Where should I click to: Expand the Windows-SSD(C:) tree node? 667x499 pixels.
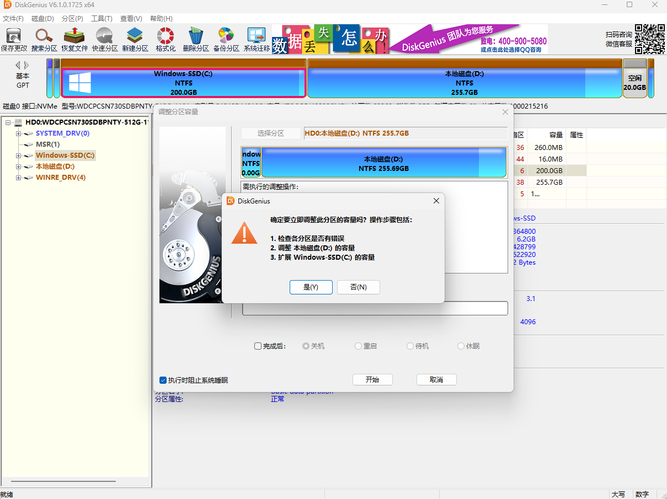point(18,155)
